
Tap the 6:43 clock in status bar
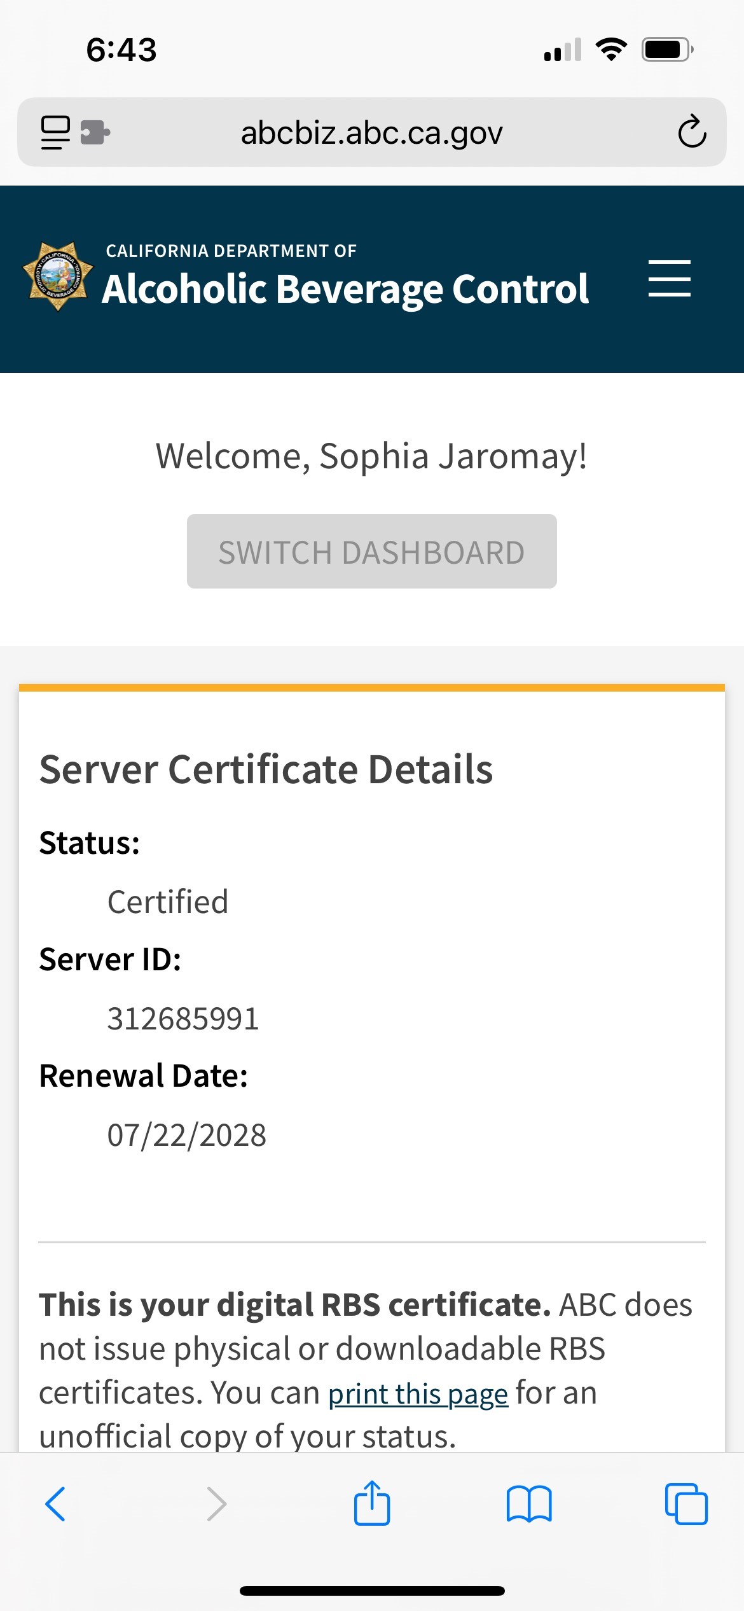(x=121, y=50)
